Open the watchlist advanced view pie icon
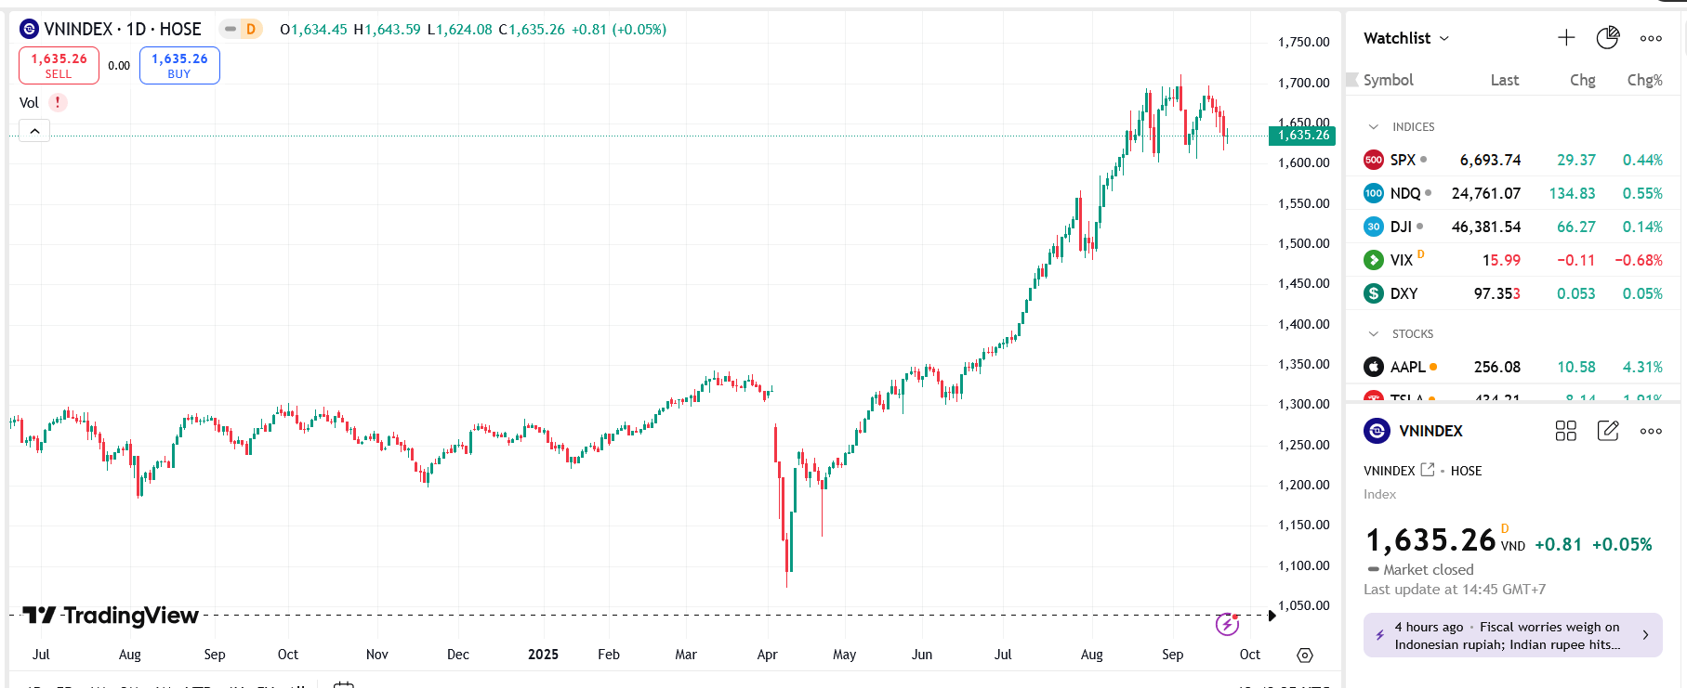This screenshot has height=688, width=1687. click(x=1607, y=37)
